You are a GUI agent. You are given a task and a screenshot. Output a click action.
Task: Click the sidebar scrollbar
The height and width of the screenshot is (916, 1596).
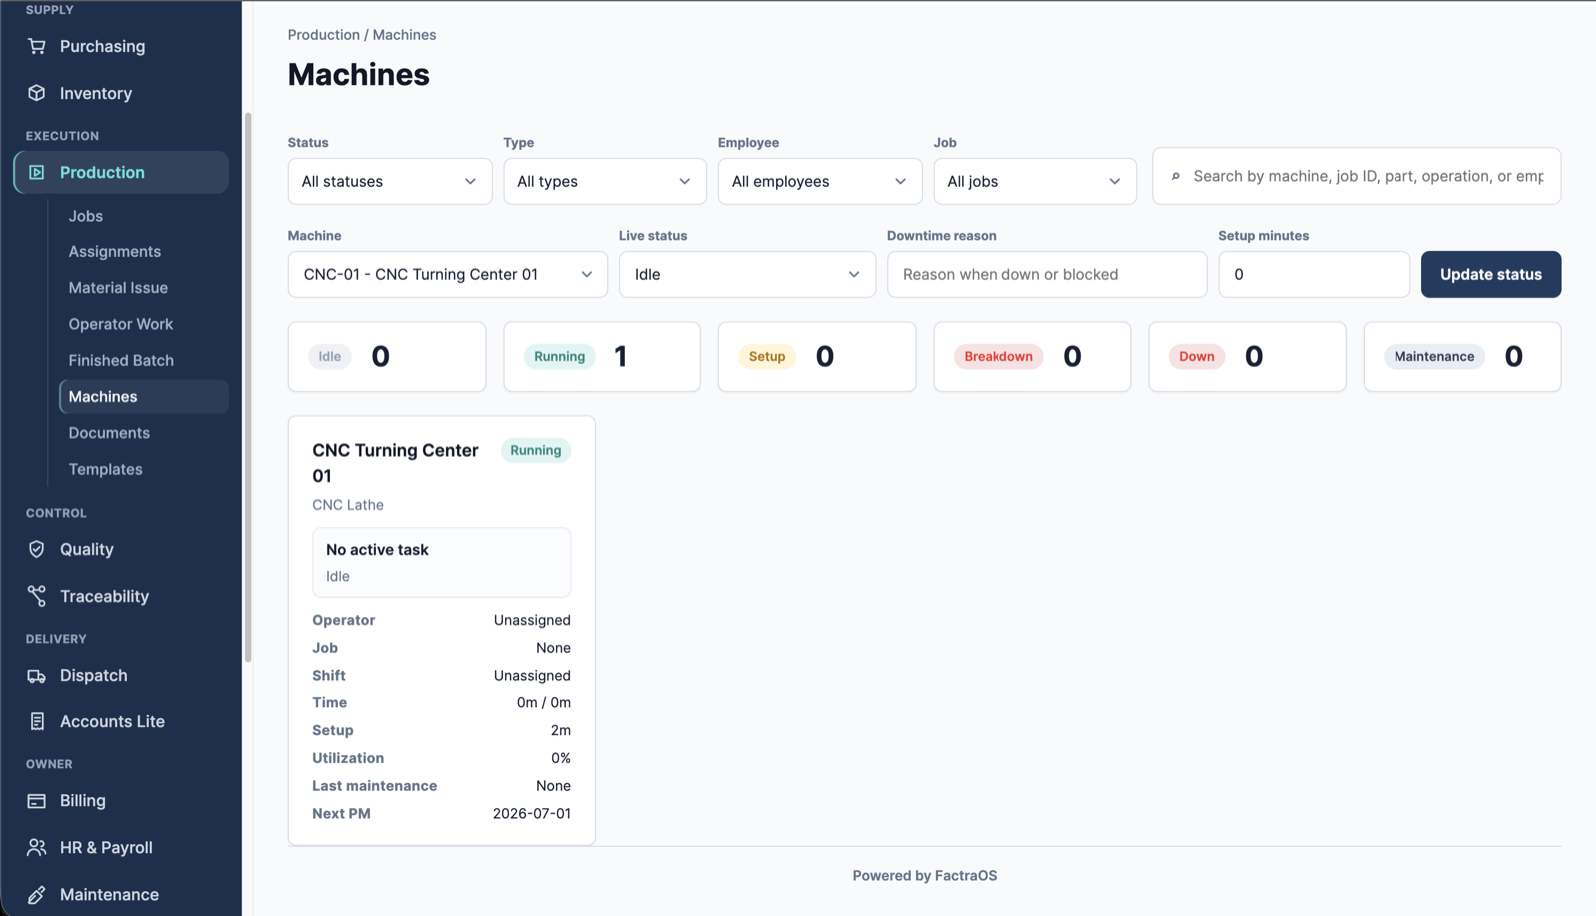click(x=248, y=387)
